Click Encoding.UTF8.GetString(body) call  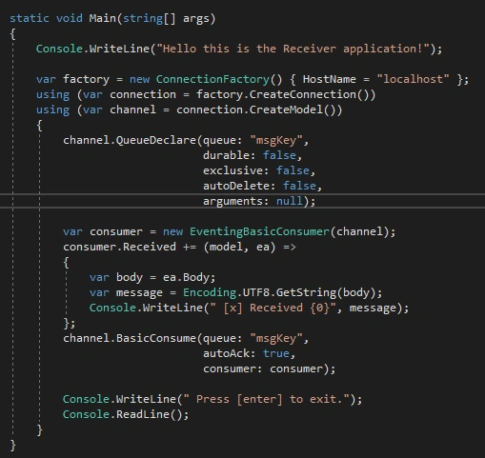click(x=279, y=292)
